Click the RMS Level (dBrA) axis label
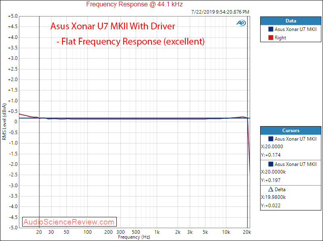This screenshot has width=323, height=241. click(4, 122)
